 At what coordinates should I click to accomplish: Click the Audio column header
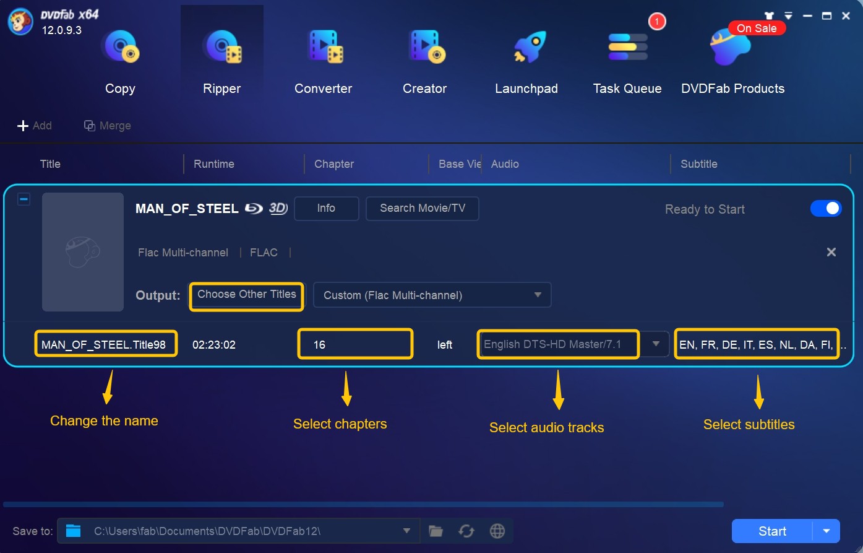pos(505,164)
